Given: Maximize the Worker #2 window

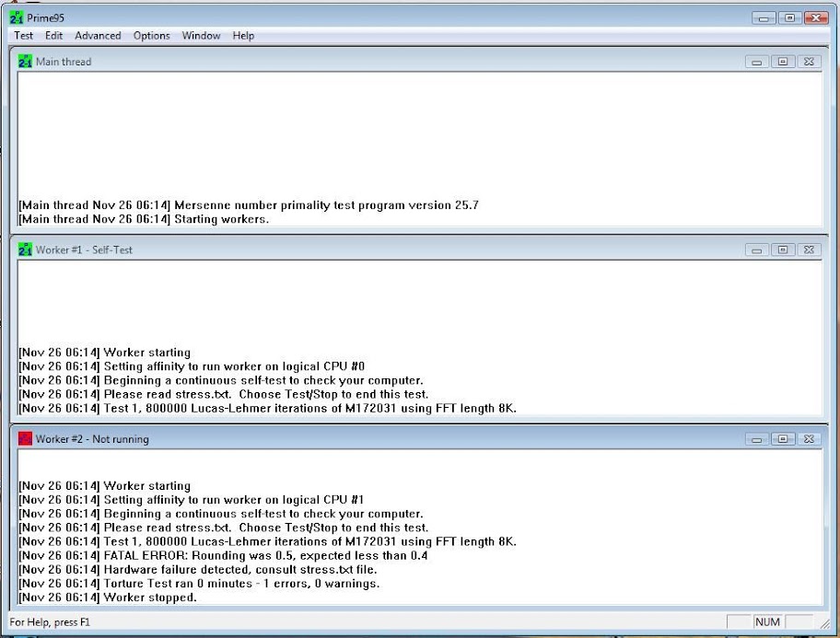Looking at the screenshot, I should coord(783,439).
